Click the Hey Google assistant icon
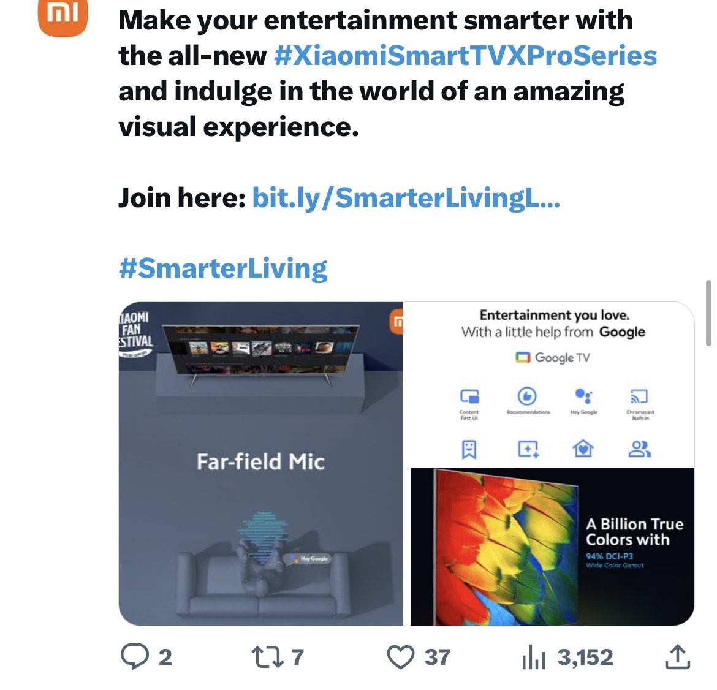The width and height of the screenshot is (717, 690). tap(583, 396)
